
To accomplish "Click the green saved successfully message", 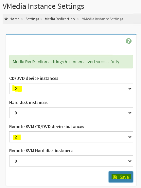I will [x=71, y=62].
